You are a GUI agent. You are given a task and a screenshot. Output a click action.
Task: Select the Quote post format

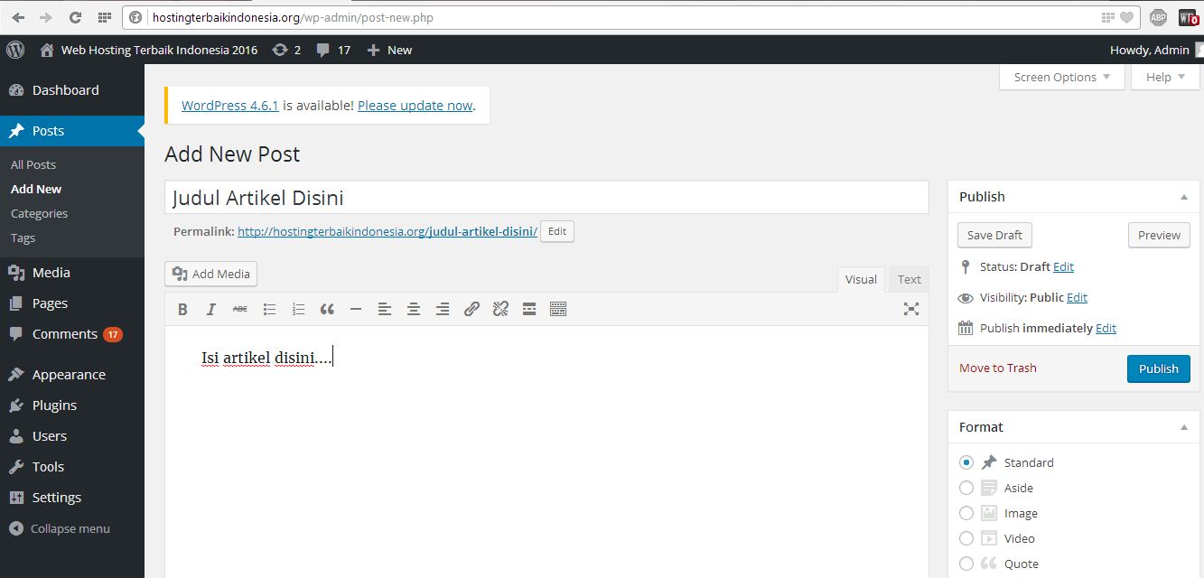[x=966, y=564]
